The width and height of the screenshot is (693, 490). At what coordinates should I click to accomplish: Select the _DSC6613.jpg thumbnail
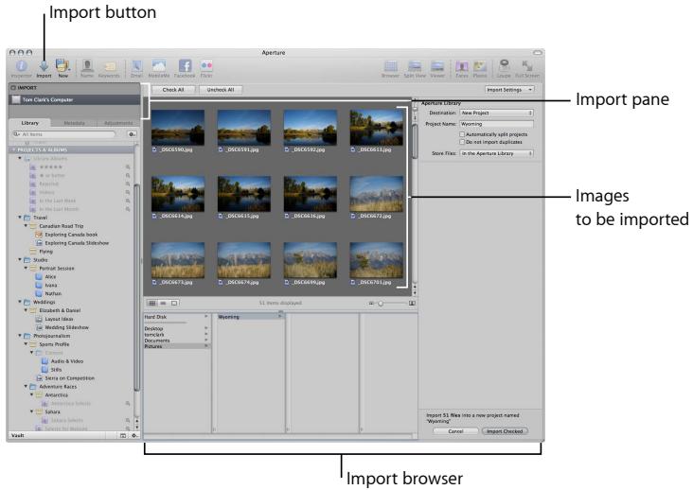pyautogui.click(x=377, y=128)
